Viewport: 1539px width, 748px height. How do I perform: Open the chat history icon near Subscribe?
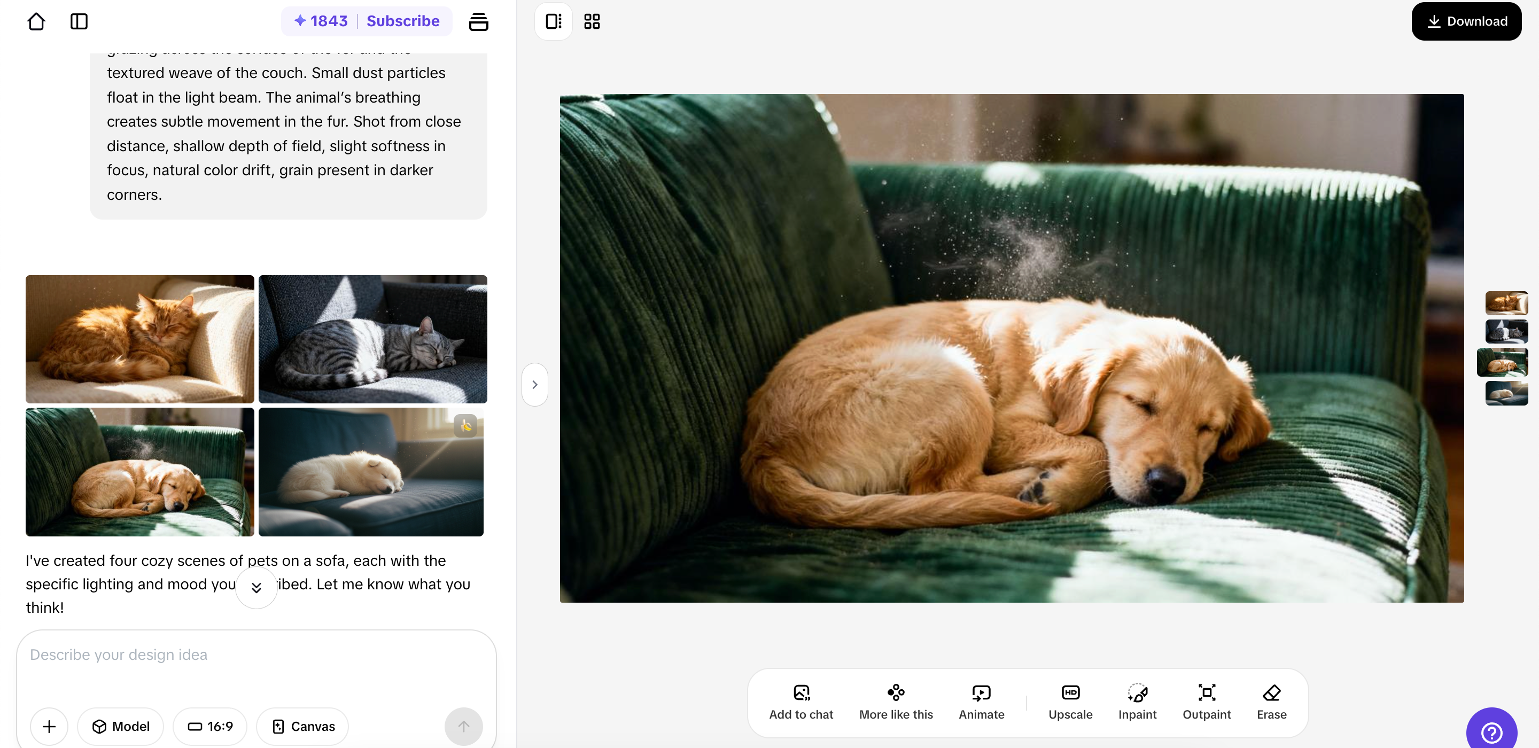click(x=479, y=21)
